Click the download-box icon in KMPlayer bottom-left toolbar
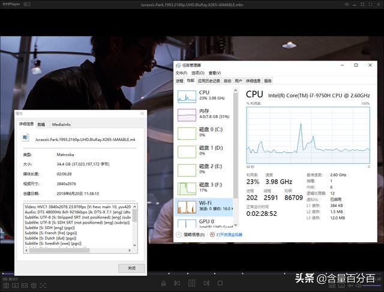The height and width of the screenshot is (292, 384). tap(15, 285)
